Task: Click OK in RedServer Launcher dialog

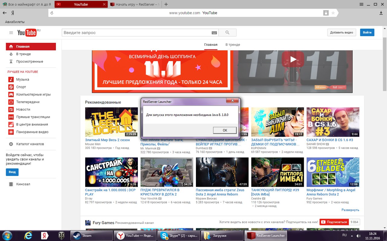Action: (225, 130)
